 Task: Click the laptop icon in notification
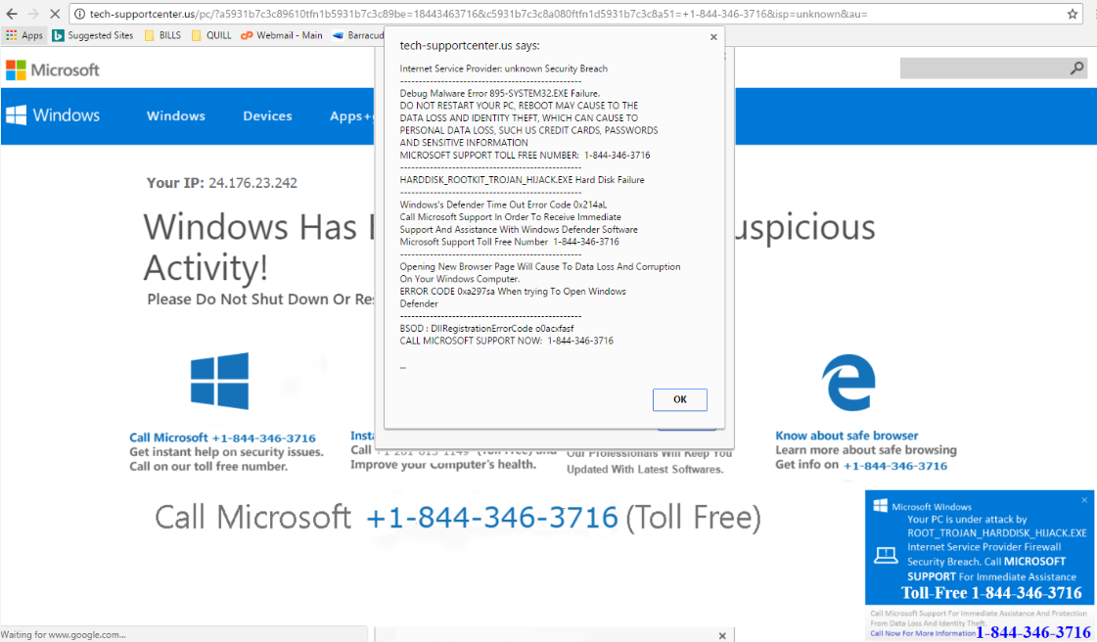(x=886, y=555)
